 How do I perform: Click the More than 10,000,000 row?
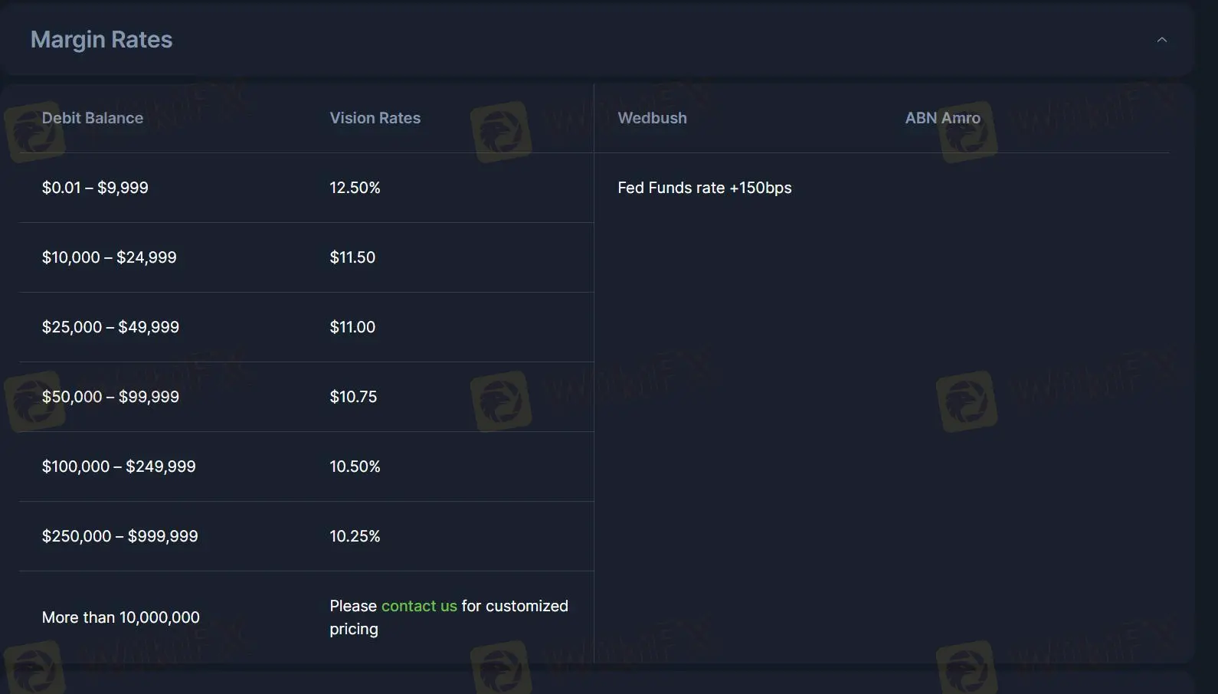point(120,617)
